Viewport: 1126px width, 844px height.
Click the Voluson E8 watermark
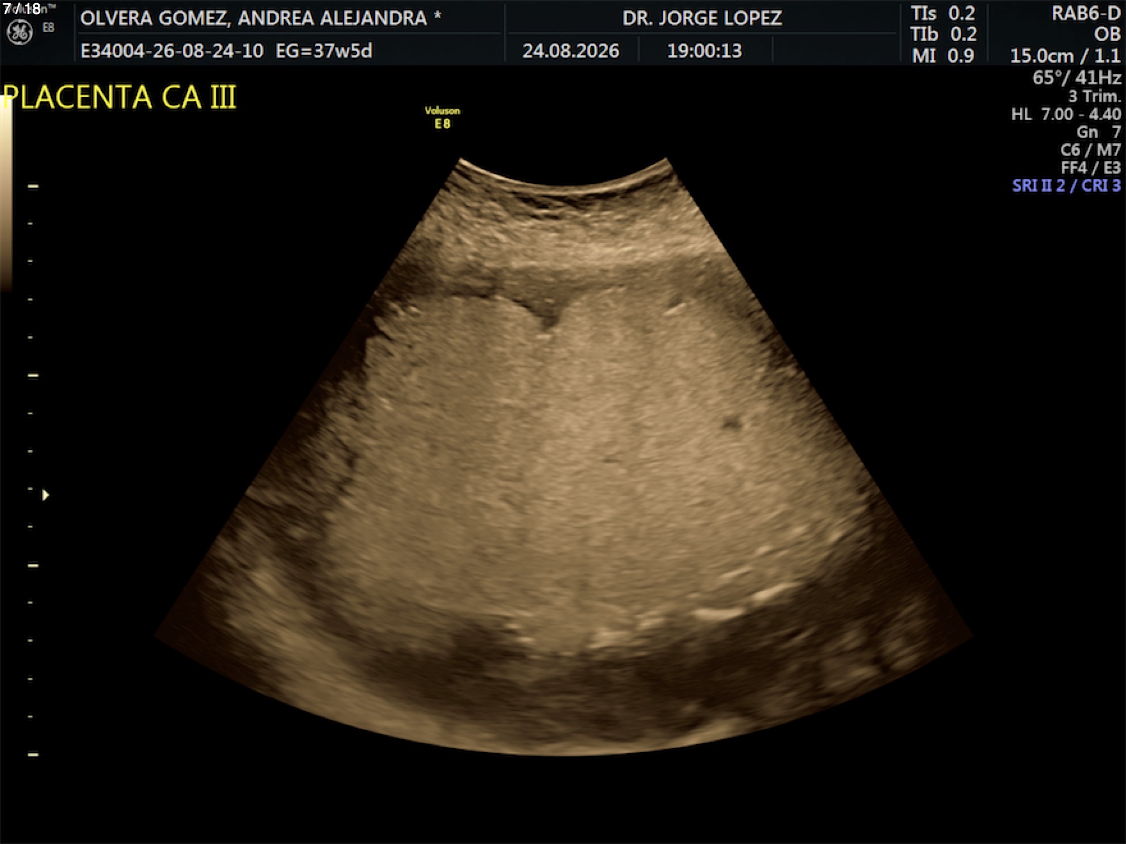click(442, 118)
